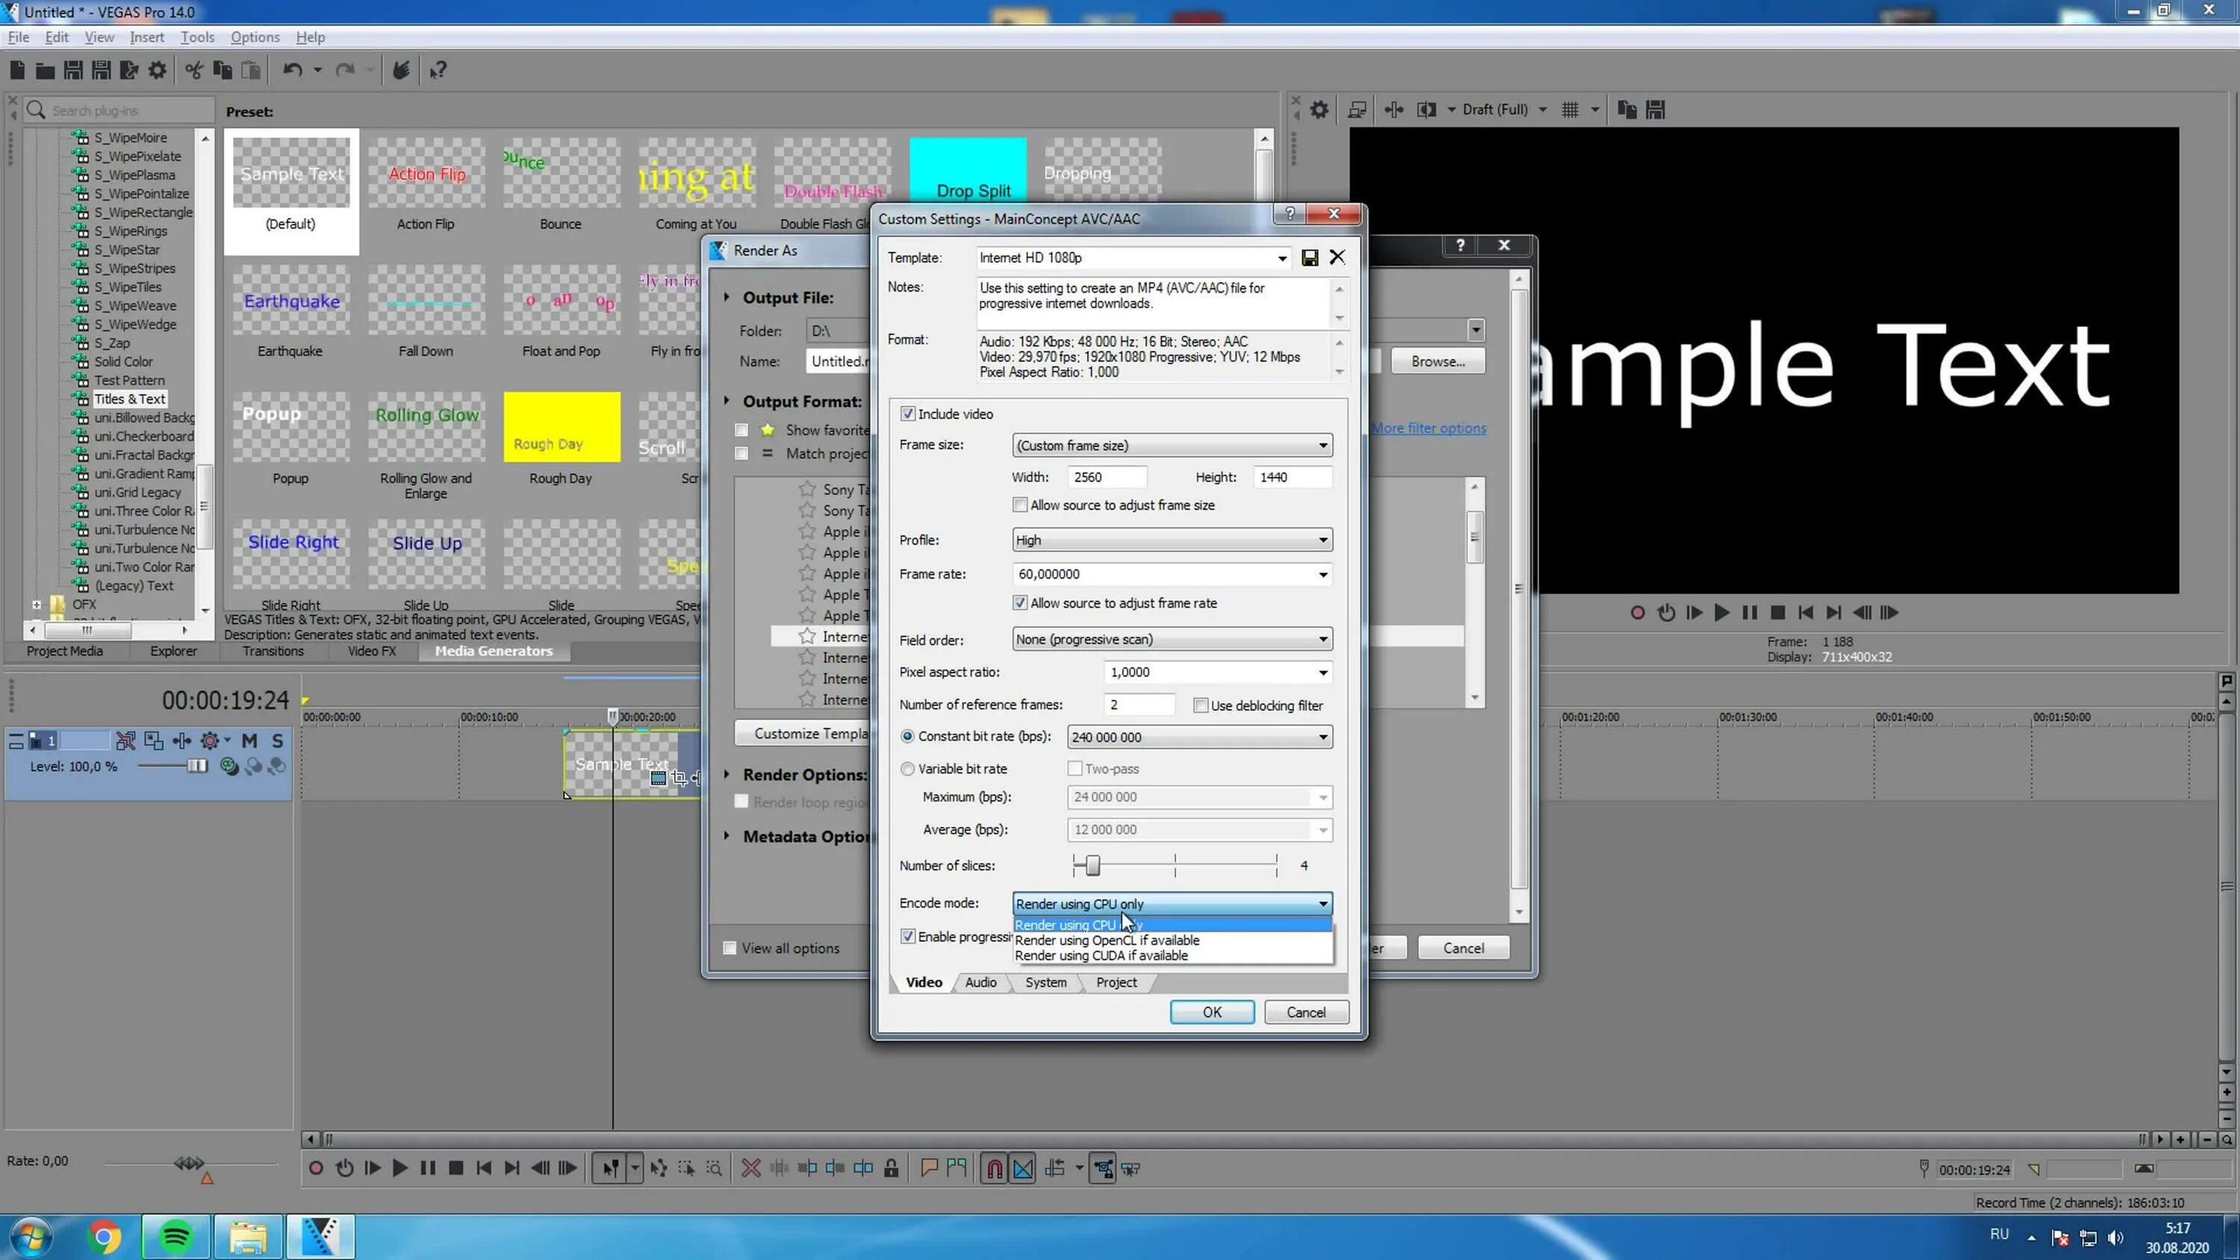Open Constant bit rate value dropdown

(x=1199, y=737)
